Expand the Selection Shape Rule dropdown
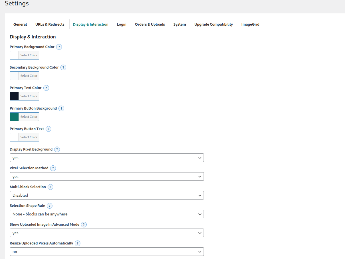 point(107,214)
